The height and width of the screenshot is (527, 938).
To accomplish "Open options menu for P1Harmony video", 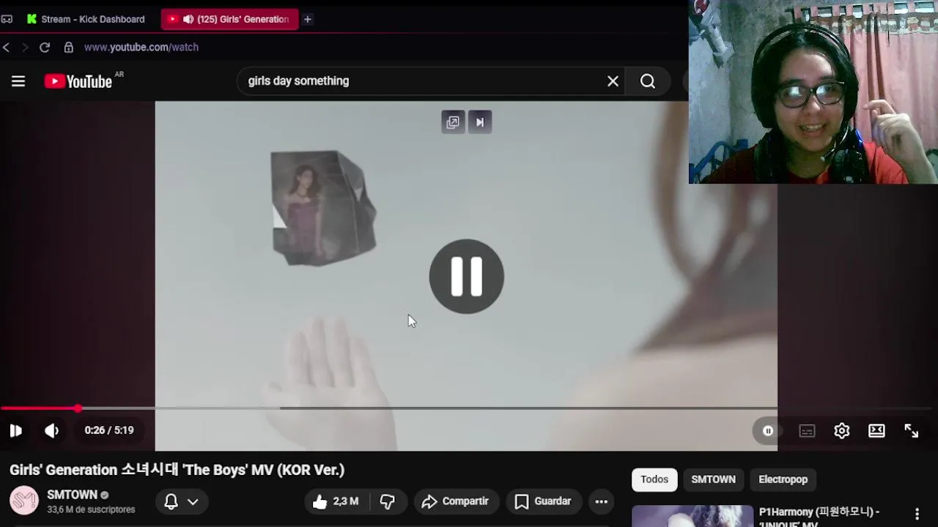I will pos(917,515).
